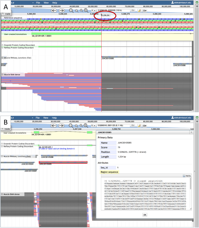Click the Go button in panel A
This screenshot has width=199, height=228.
133,10
